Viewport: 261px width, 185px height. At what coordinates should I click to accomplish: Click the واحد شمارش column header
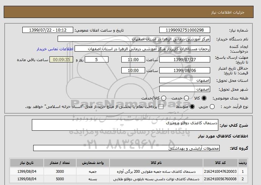(x=93, y=163)
